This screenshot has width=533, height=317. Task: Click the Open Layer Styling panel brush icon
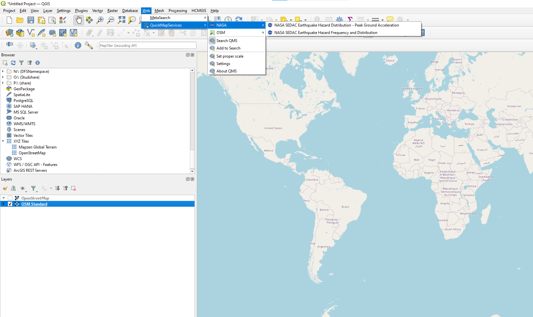[5, 188]
